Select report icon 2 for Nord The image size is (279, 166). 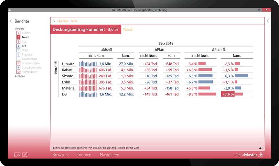coord(18,37)
